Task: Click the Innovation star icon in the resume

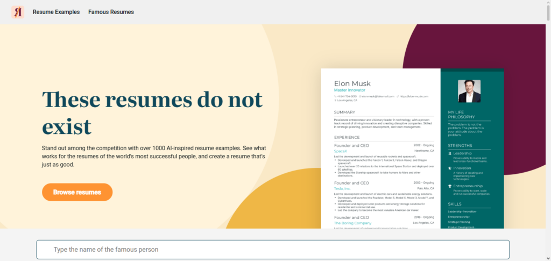Action: click(450, 168)
